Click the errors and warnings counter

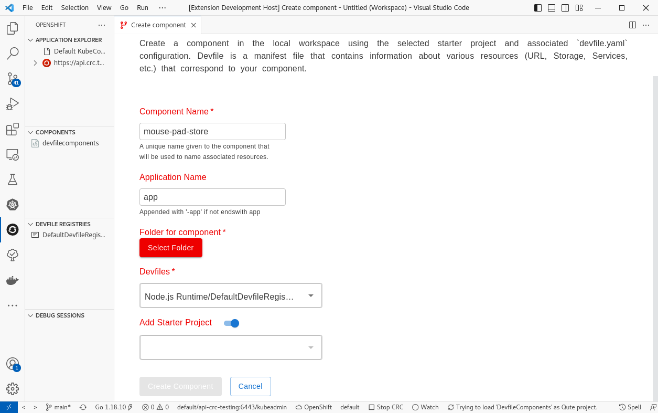coord(155,407)
